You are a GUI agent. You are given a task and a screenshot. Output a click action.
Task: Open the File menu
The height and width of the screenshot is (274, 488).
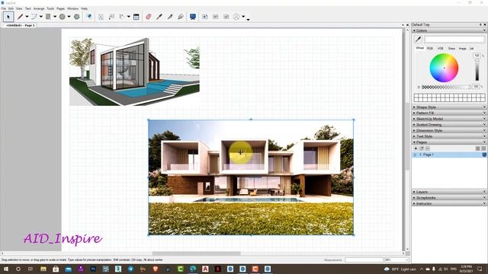(4, 8)
